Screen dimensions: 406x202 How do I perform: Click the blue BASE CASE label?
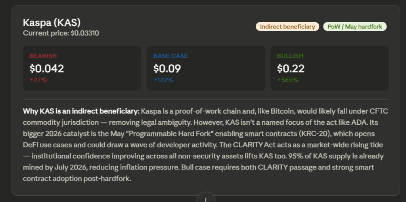coord(170,56)
